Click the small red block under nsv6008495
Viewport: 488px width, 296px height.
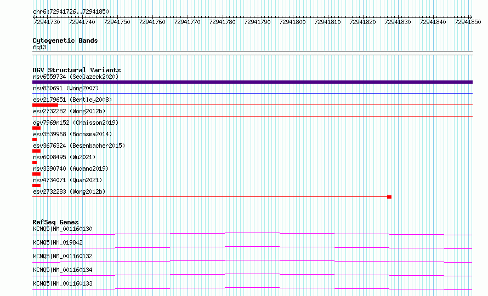point(35,162)
